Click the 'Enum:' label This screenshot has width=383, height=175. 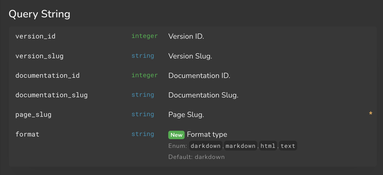point(178,146)
